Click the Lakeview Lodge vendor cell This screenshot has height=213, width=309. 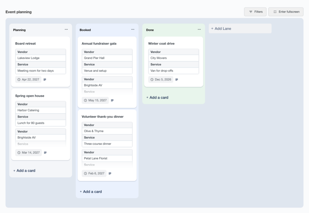pyautogui.click(x=41, y=58)
